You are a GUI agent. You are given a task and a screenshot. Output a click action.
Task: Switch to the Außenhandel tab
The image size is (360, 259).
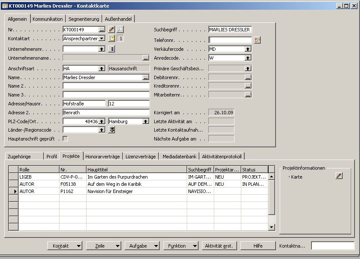click(118, 19)
